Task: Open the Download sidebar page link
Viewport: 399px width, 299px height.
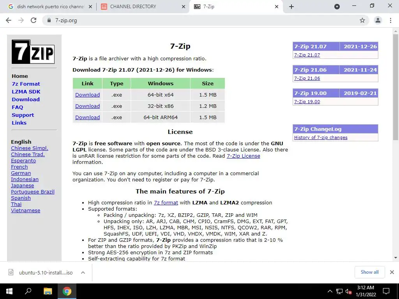Action: [x=26, y=99]
